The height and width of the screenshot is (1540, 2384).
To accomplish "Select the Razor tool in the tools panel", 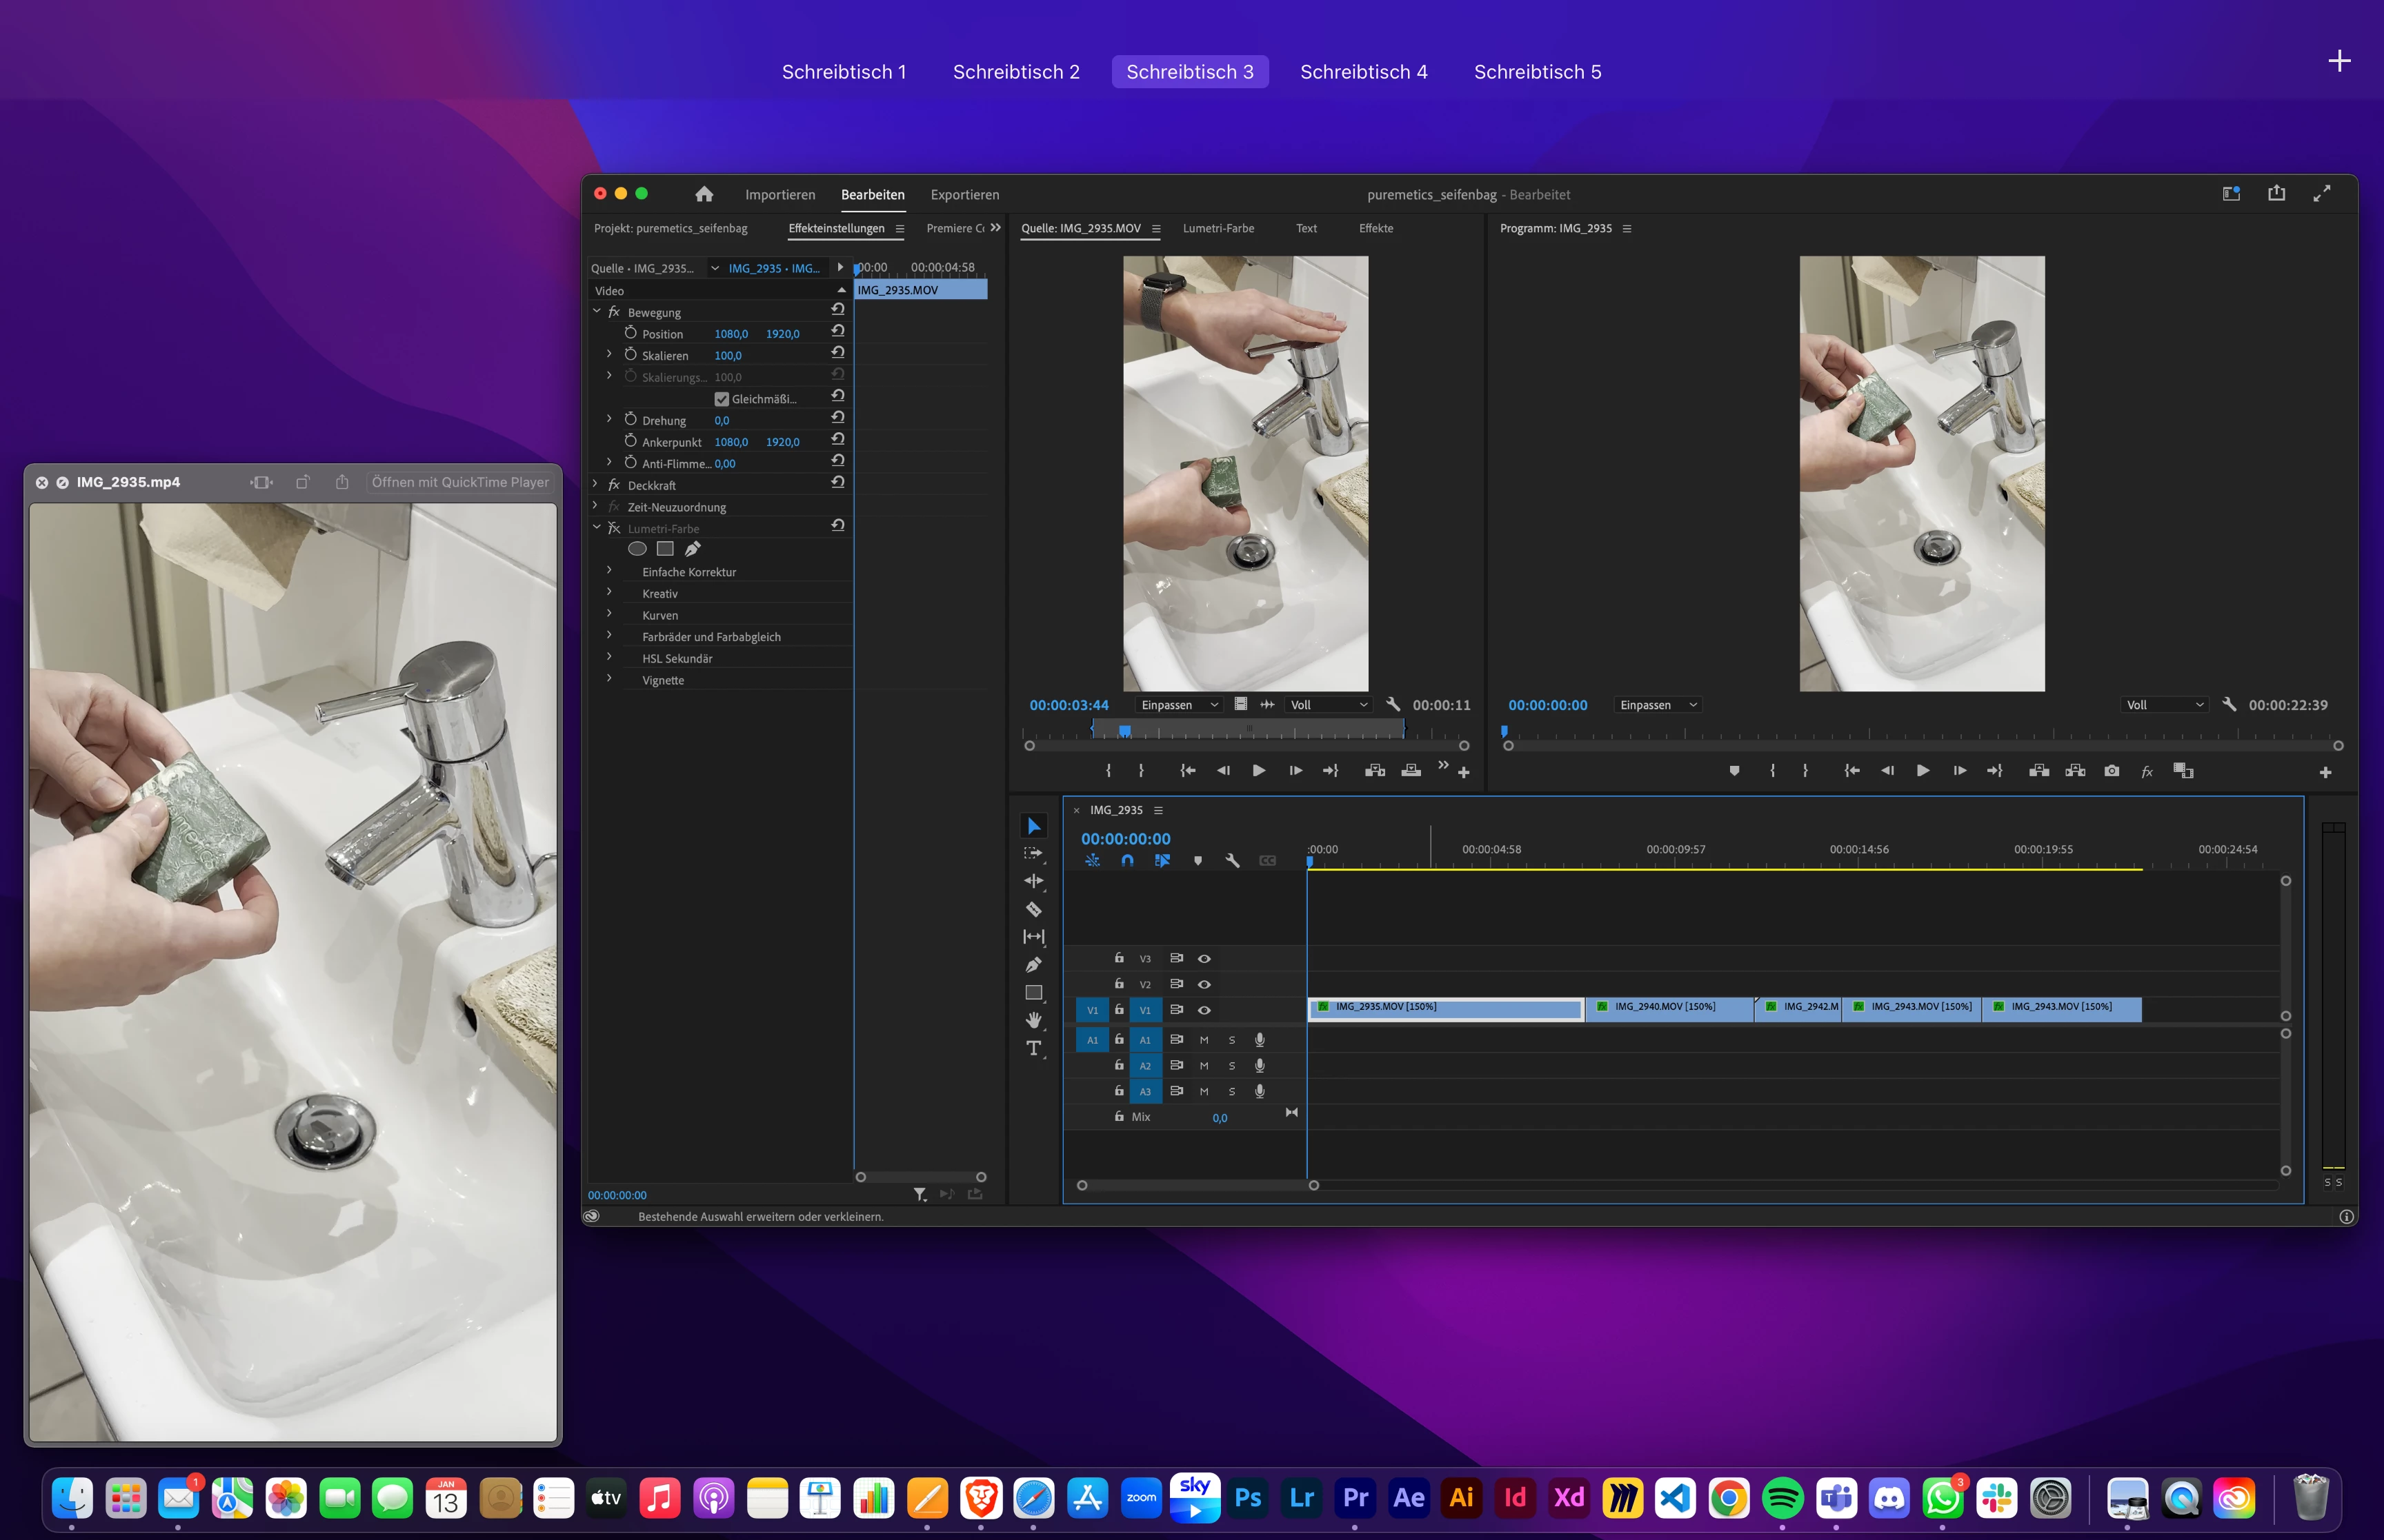I will [1033, 909].
